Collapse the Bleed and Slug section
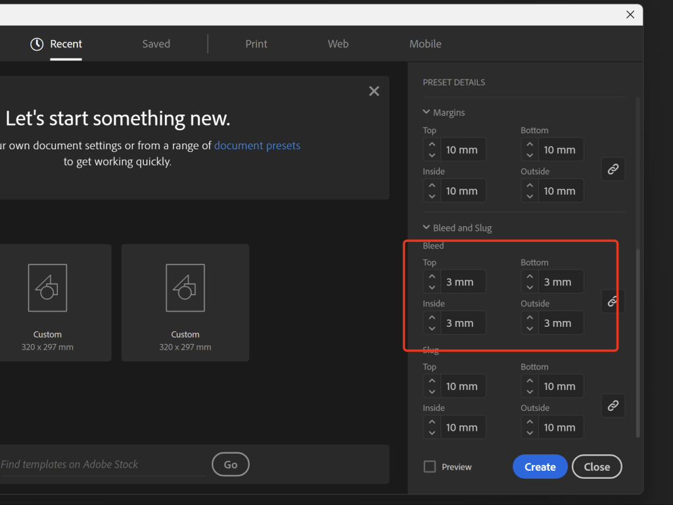Screen dimensions: 673x505 click(427, 228)
